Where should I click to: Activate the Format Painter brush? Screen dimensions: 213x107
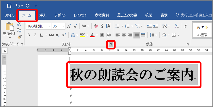pos(19,37)
